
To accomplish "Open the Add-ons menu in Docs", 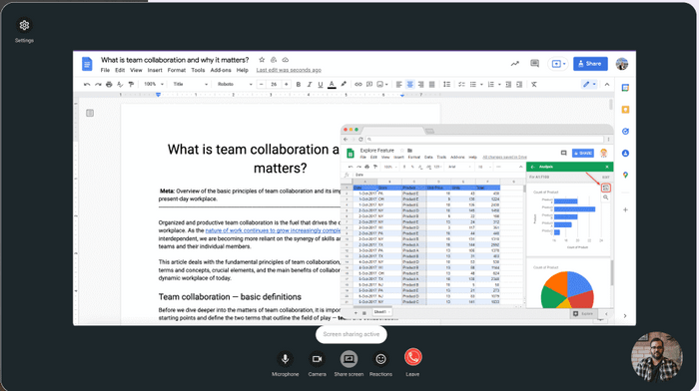I will [x=221, y=71].
